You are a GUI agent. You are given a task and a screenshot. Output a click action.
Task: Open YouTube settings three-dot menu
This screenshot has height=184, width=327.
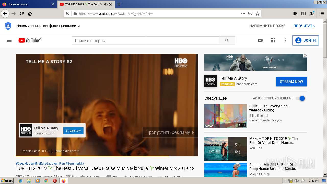coord(285,40)
